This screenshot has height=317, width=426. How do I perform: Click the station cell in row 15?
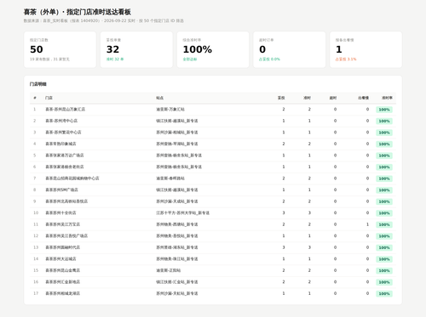(x=169, y=270)
